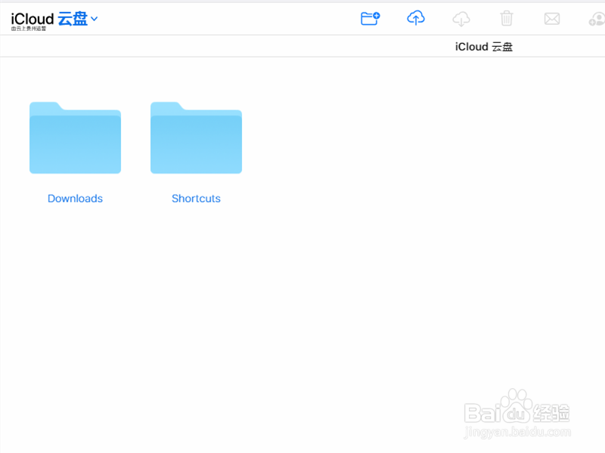The image size is (605, 453).
Task: Click the envelope email icon
Action: (x=552, y=18)
